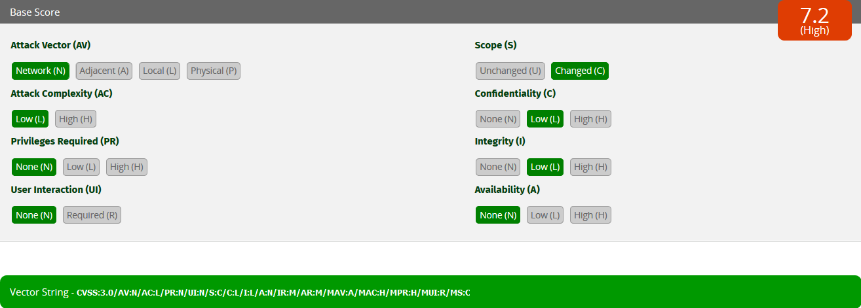861x308 pixels.
Task: Select Low (L) Attack Complexity
Action: click(x=30, y=119)
